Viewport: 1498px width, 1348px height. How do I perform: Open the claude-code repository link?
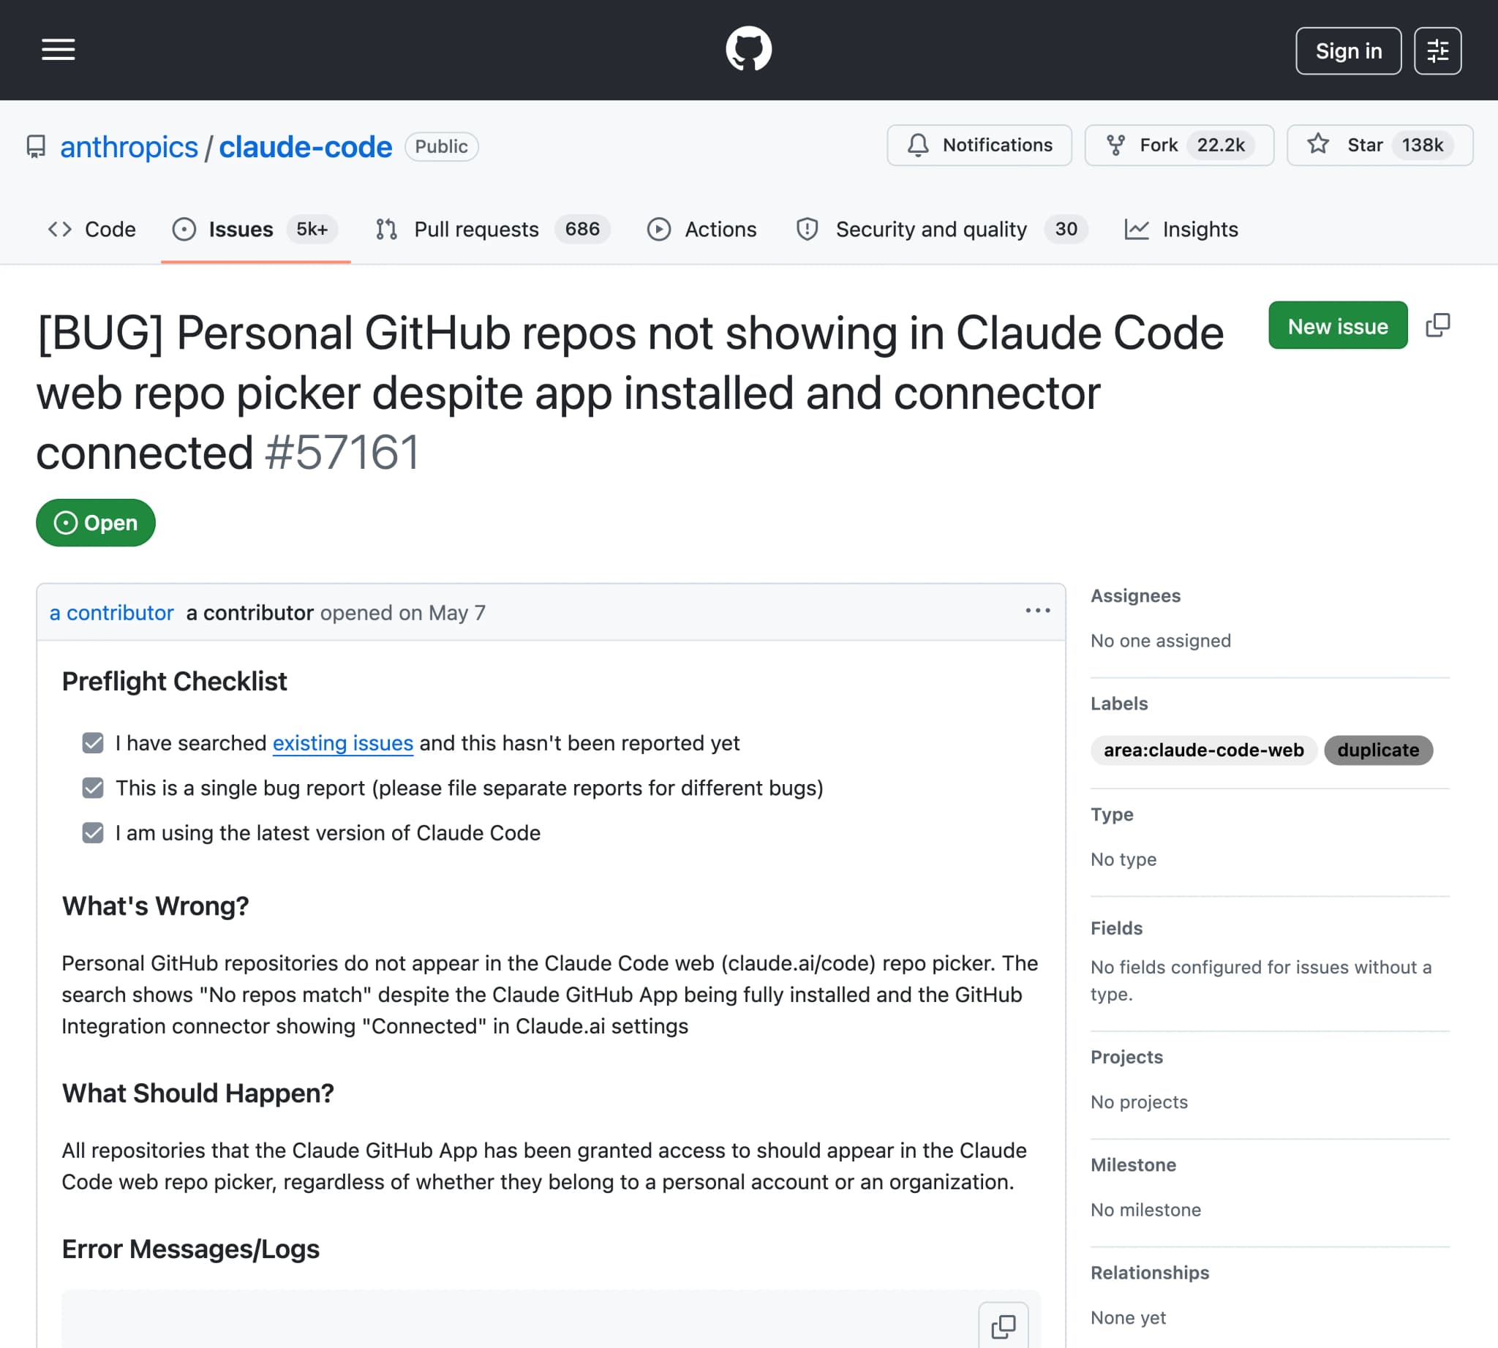pos(305,147)
